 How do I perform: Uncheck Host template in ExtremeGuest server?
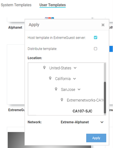(x=95, y=37)
